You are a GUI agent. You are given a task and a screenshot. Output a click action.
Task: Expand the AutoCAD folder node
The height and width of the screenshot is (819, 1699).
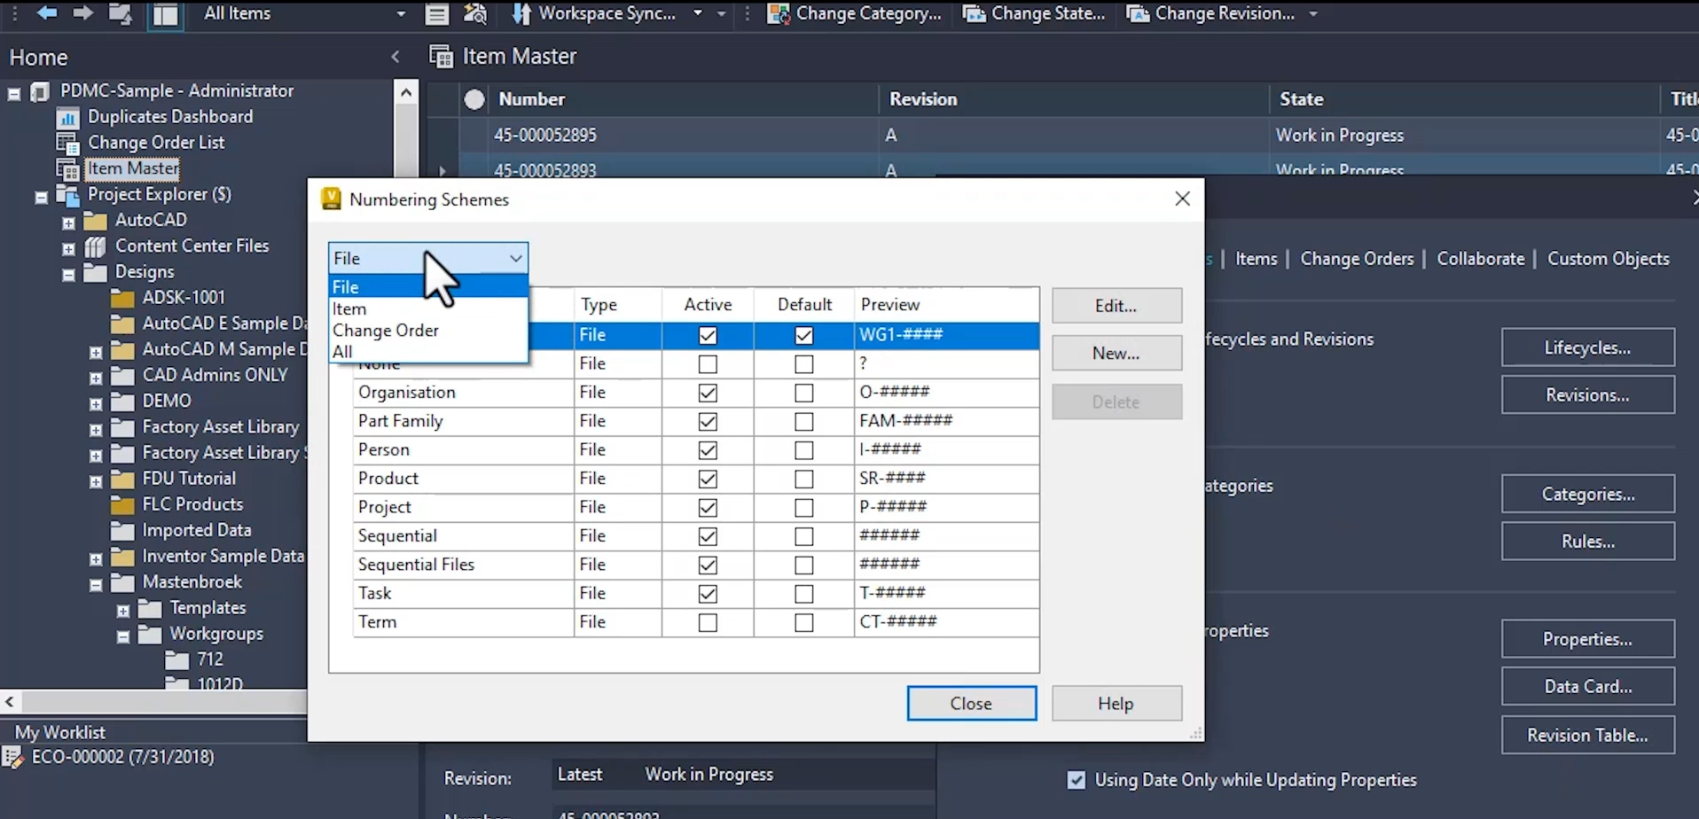(68, 222)
